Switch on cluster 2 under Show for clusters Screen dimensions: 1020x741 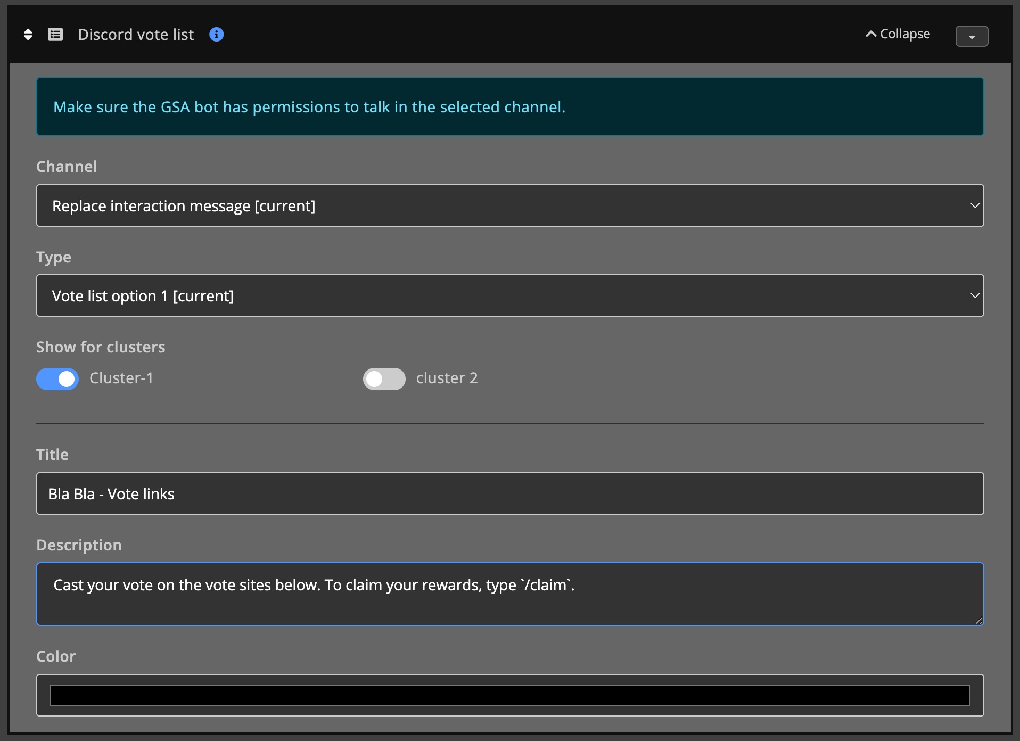[384, 378]
